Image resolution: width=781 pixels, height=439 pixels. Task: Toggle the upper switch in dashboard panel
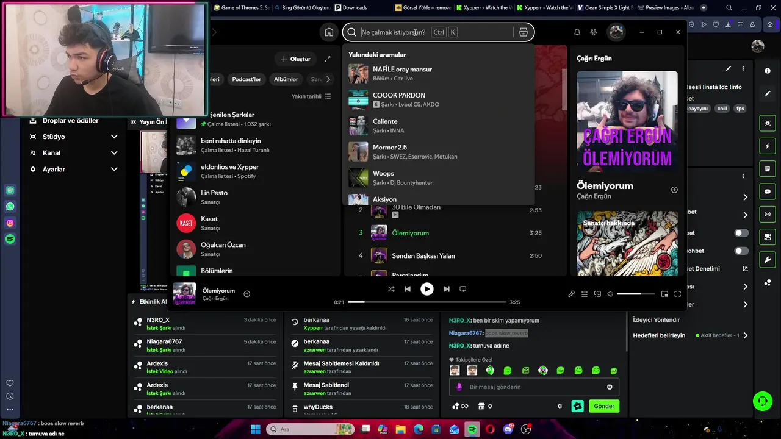tap(741, 233)
